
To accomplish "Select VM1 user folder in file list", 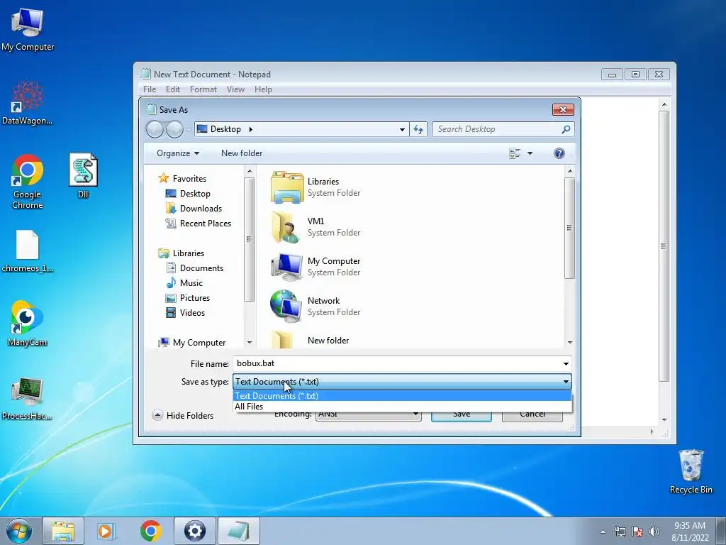I will [x=315, y=227].
